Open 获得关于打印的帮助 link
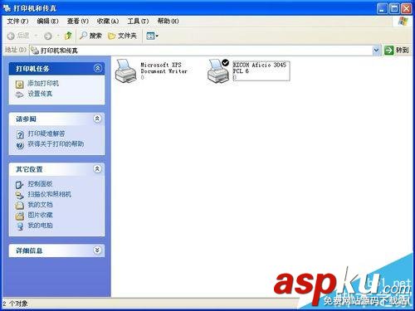Screen dimensions: 415x311 (56, 144)
